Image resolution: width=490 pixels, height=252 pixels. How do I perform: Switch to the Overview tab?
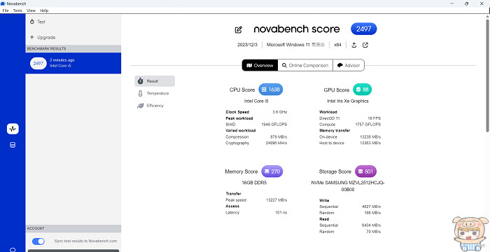(x=260, y=65)
